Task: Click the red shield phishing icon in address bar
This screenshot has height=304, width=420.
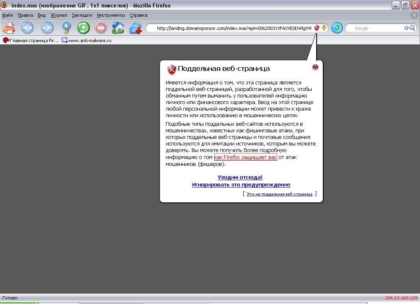Action: point(317,28)
